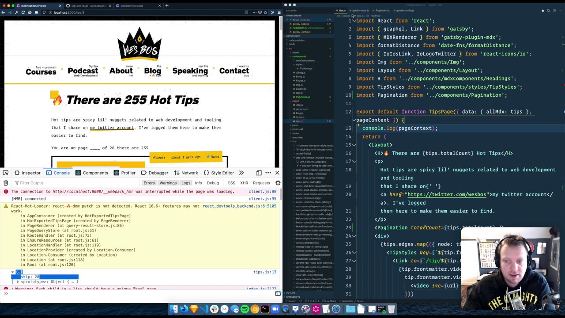The image size is (565, 318).
Task: Open a new browser tab with plus
Action: click(166, 6)
